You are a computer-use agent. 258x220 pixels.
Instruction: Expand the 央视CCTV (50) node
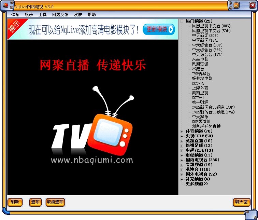click(x=182, y=136)
